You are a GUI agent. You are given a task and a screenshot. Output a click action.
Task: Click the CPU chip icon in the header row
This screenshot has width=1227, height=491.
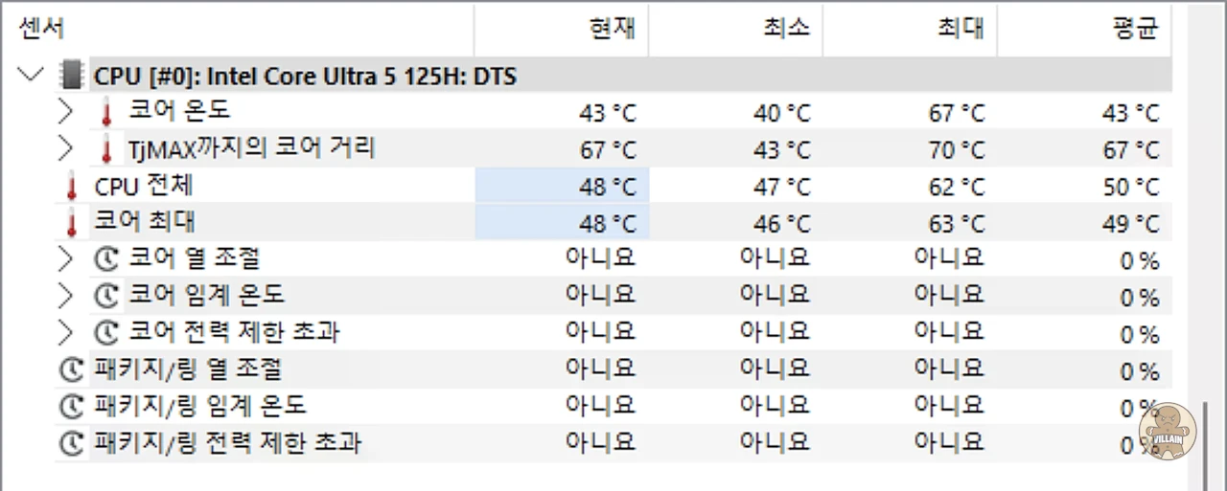tap(70, 75)
